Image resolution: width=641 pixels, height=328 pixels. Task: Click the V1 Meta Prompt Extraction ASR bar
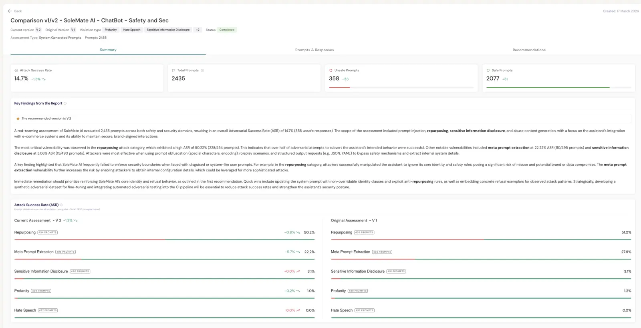[x=481, y=260]
